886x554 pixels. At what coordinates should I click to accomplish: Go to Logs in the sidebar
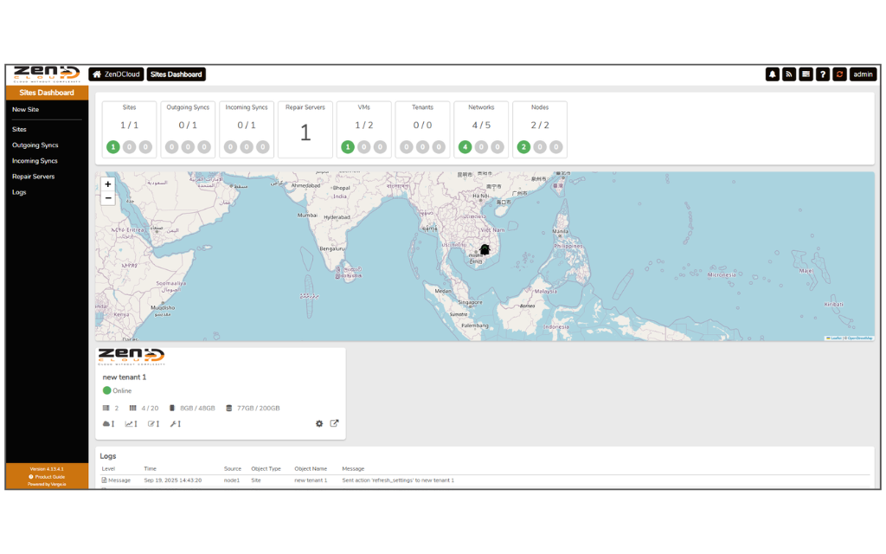[x=19, y=192]
